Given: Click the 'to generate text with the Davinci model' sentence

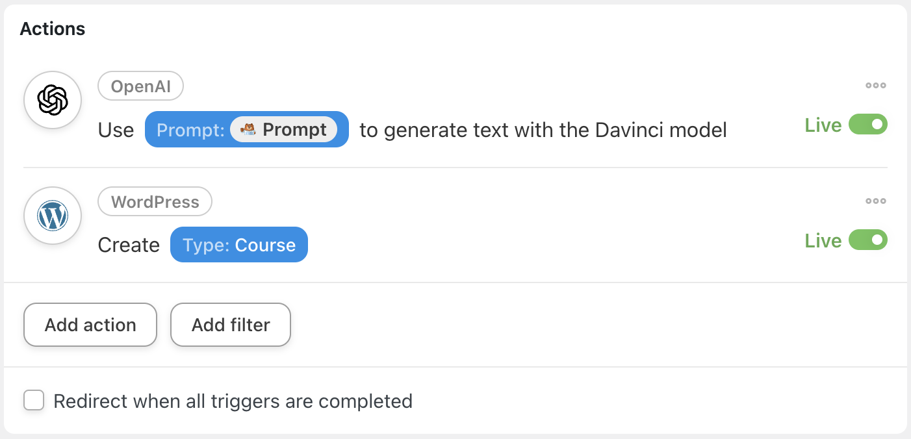Looking at the screenshot, I should point(543,131).
